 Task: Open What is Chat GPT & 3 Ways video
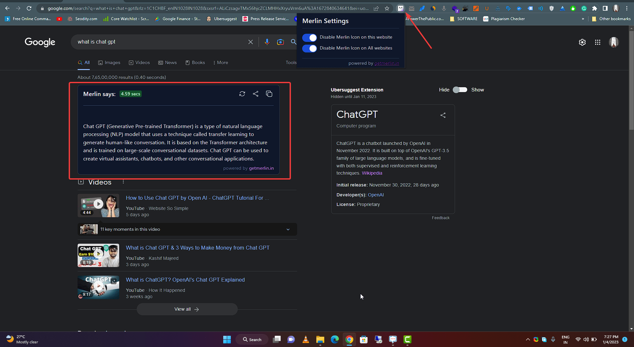(197, 248)
